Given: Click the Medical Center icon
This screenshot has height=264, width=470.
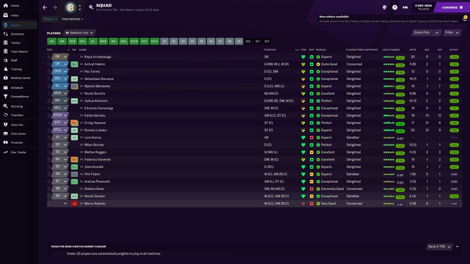Looking at the screenshot, I should pos(6,78).
